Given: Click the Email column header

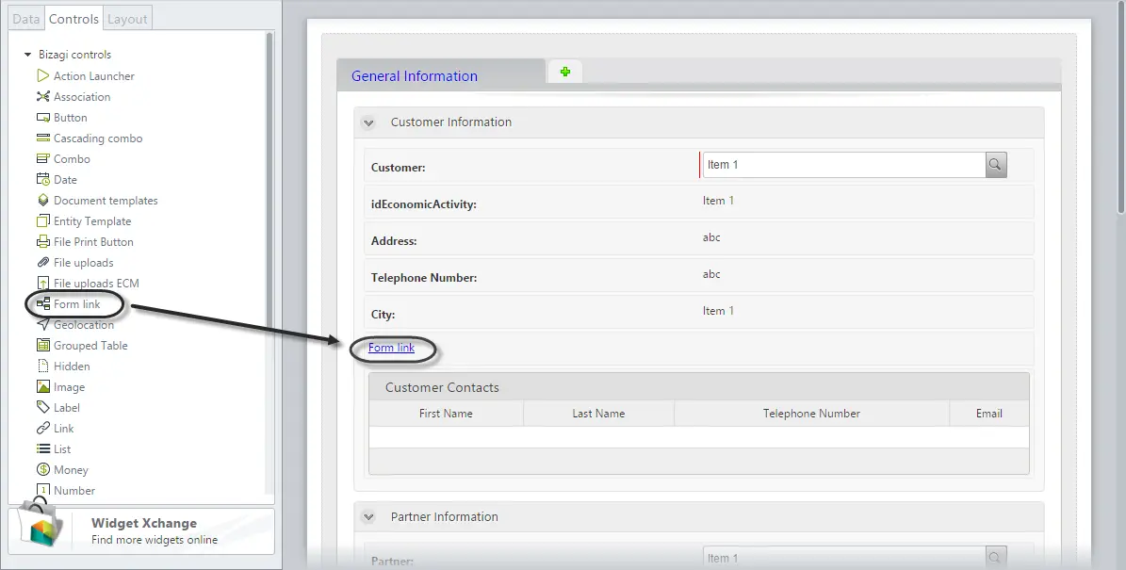Looking at the screenshot, I should (988, 414).
